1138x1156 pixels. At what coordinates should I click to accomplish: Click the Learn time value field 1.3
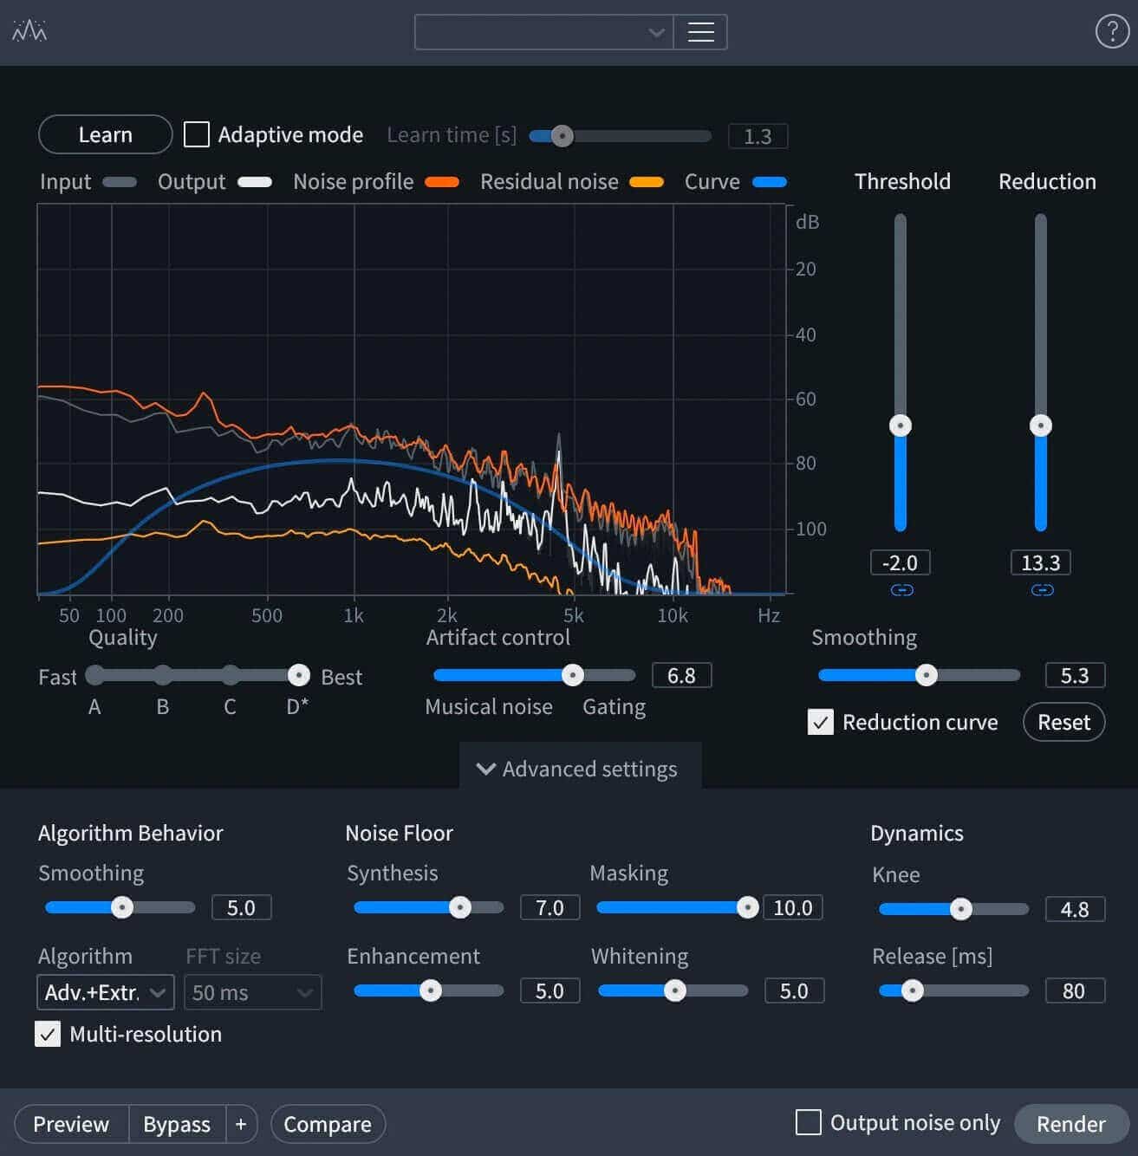(758, 136)
